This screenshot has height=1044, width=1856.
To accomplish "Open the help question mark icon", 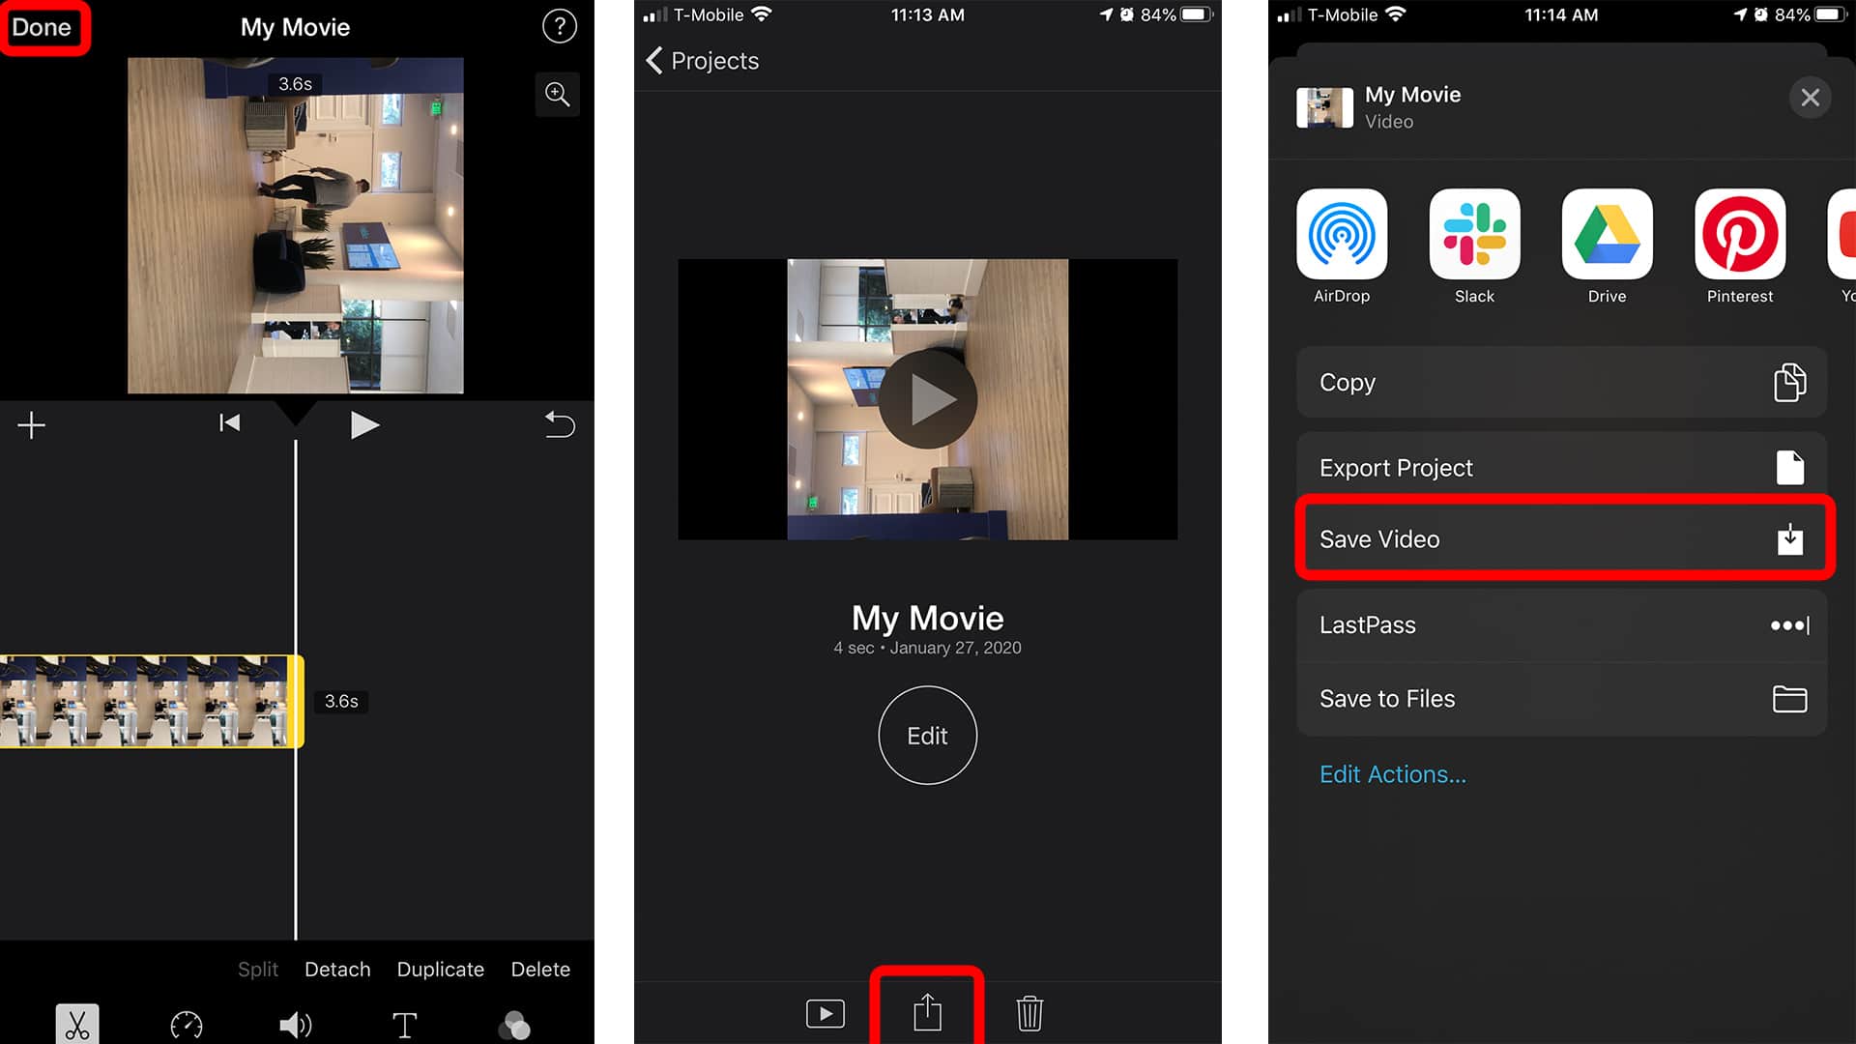I will pos(559,26).
